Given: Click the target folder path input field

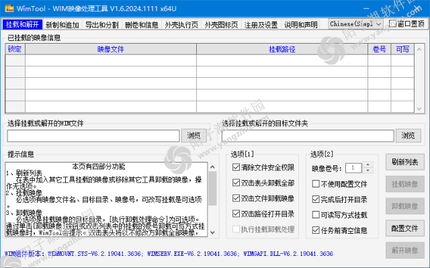Looking at the screenshot, I should (x=308, y=136).
